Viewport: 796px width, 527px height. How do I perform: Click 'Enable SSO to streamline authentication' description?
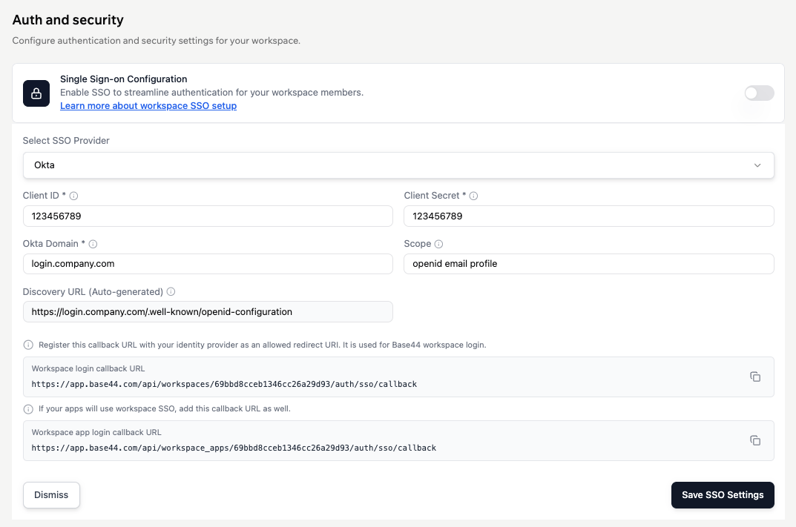pos(211,93)
